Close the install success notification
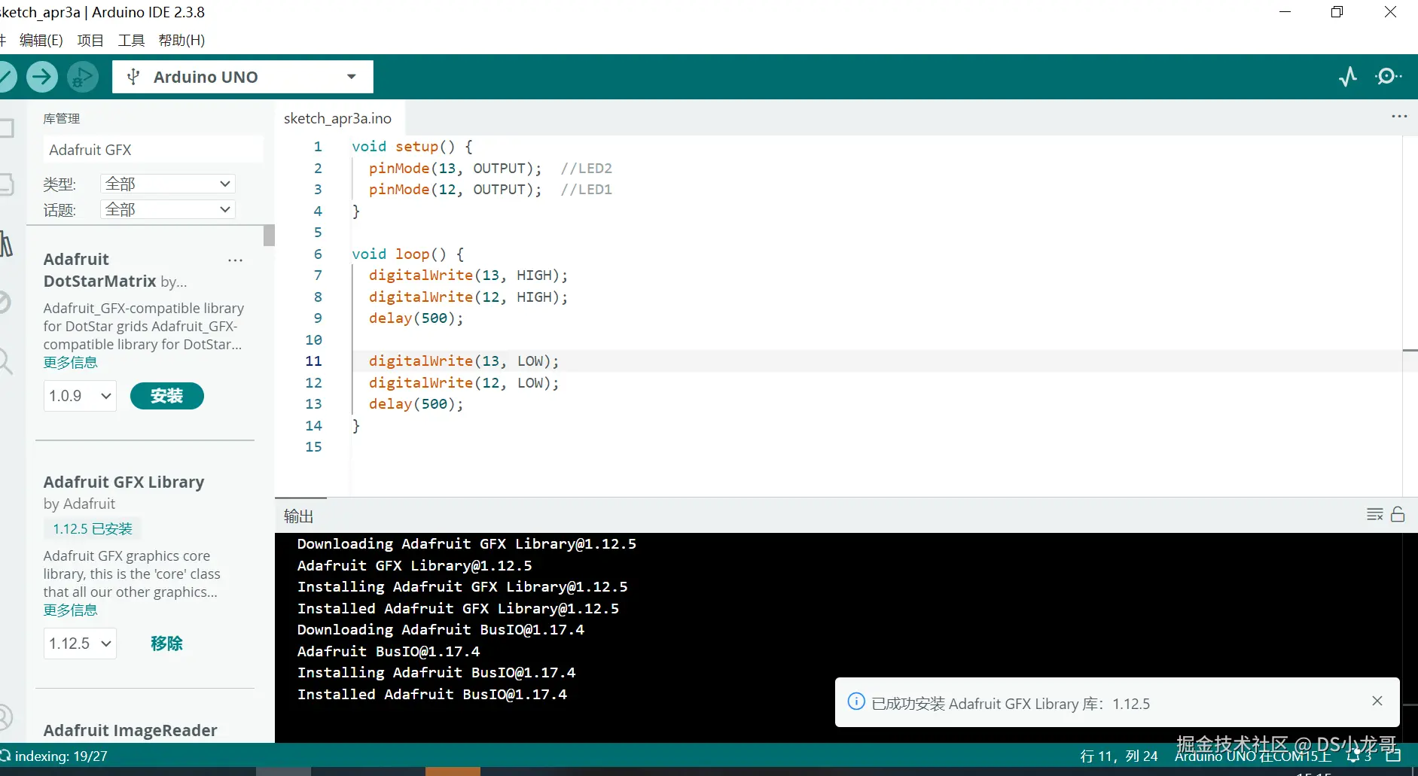 [1377, 701]
